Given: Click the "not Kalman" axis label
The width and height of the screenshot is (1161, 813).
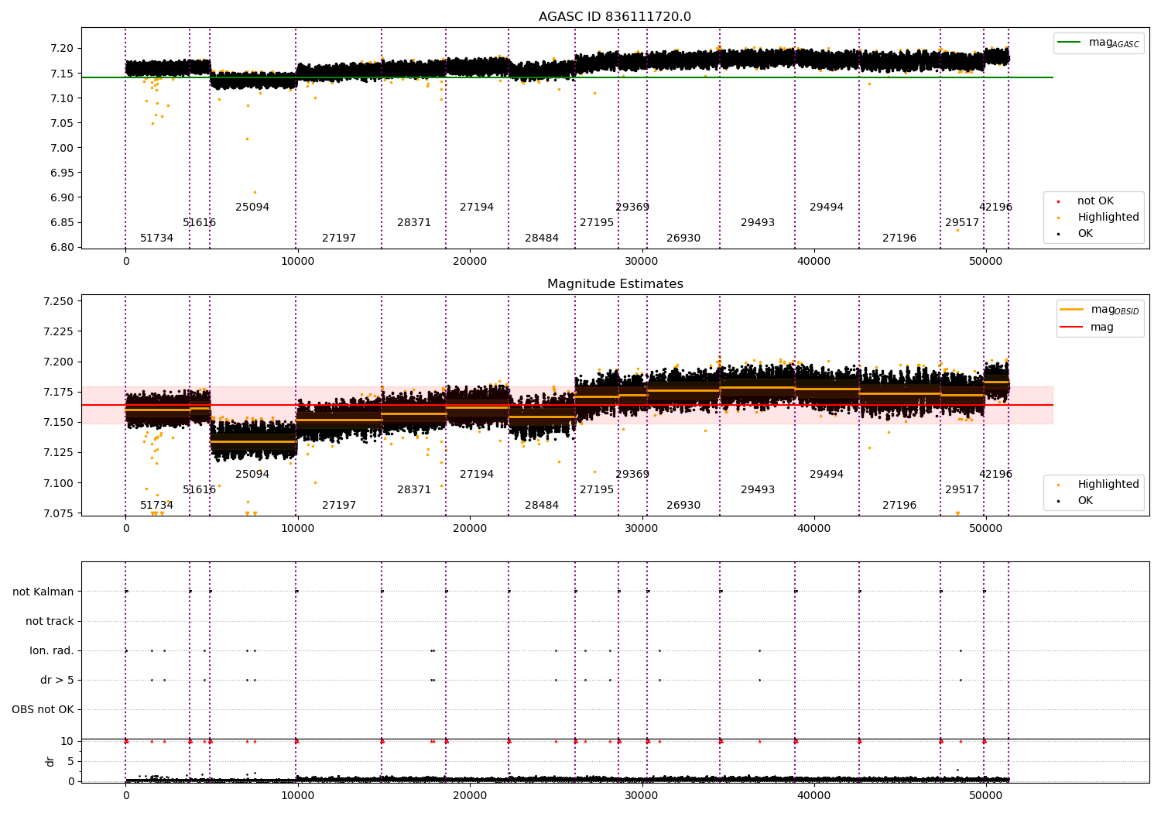Looking at the screenshot, I should point(43,592).
